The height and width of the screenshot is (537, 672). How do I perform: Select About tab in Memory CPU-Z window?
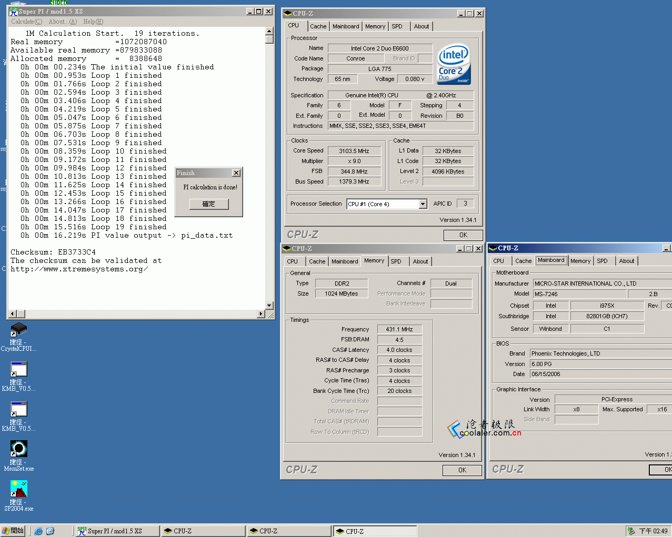[x=420, y=261]
